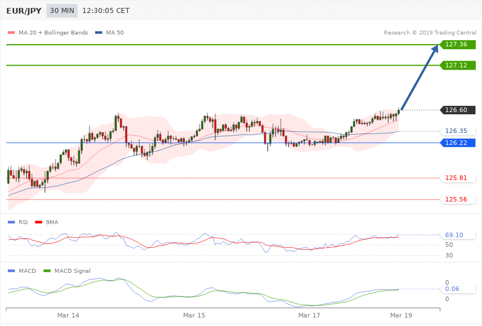Click the MACD blue legend swatch

pyautogui.click(x=11, y=271)
